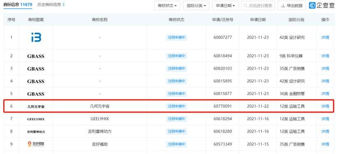This screenshot has height=154, width=337.
Task: Click 注册申请中 status tag in row 1
Action: pyautogui.click(x=176, y=38)
